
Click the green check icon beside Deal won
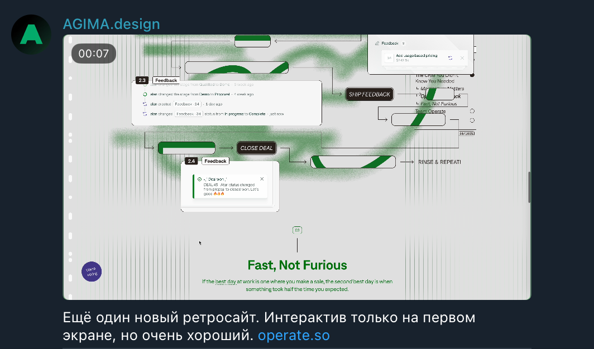point(200,179)
